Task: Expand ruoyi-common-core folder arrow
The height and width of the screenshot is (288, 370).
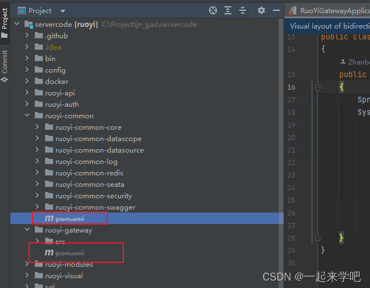Action: click(37, 127)
